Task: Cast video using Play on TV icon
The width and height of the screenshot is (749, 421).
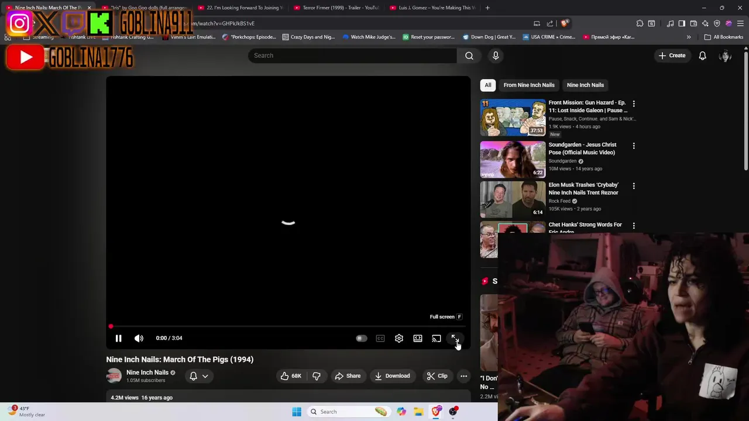Action: coord(437,339)
